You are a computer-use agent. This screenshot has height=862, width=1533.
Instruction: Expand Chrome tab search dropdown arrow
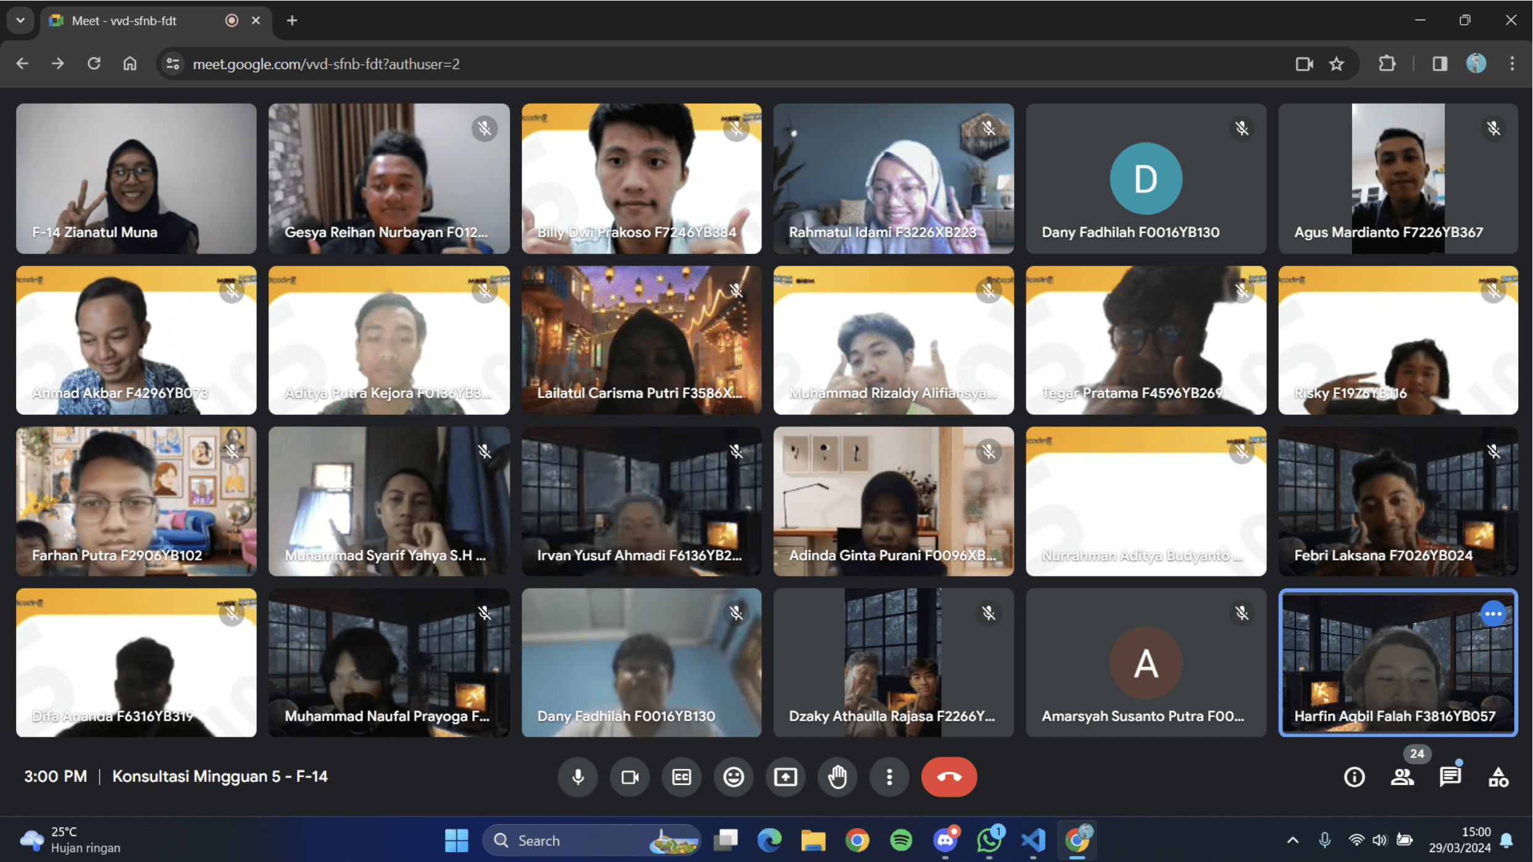tap(20, 20)
